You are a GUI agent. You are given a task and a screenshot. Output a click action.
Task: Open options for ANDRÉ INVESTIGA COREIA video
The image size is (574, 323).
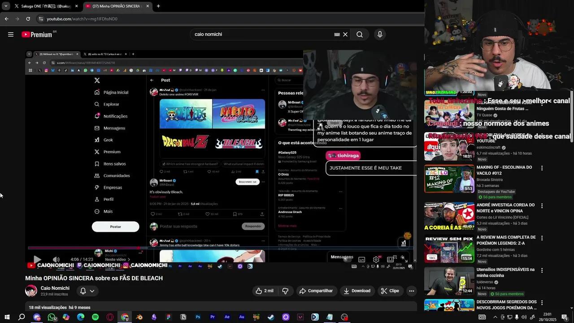[542, 206]
